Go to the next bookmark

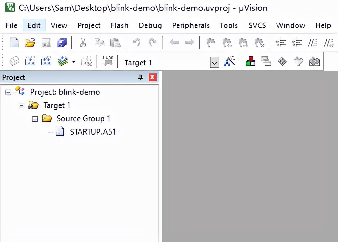point(243,42)
